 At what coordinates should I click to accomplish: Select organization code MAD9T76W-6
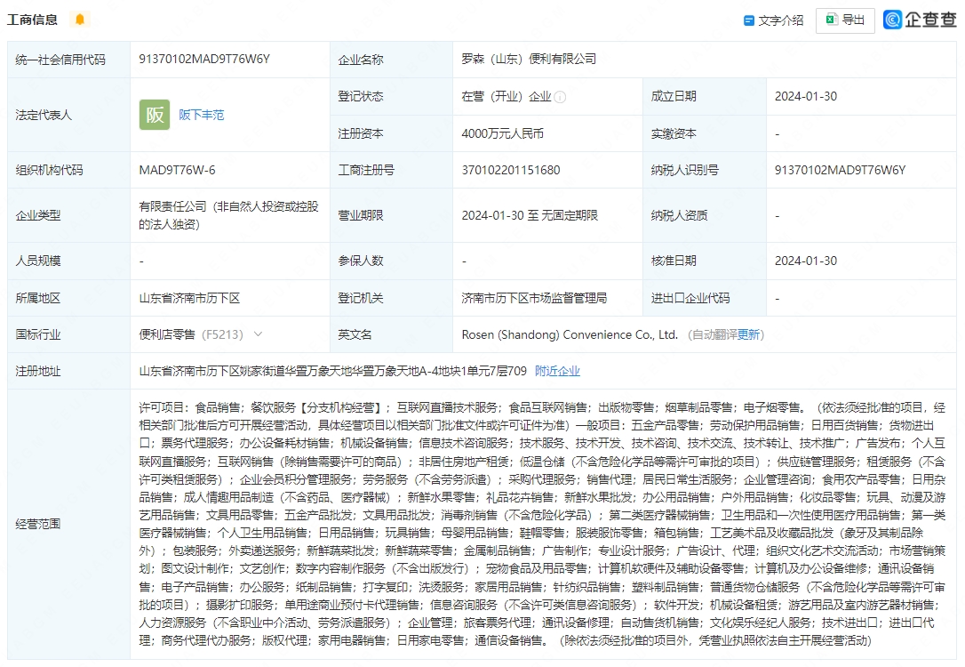(x=177, y=171)
